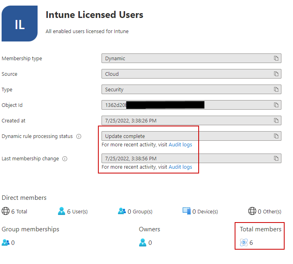Copy the Created at timestamp
293x264 pixels.
point(276,120)
